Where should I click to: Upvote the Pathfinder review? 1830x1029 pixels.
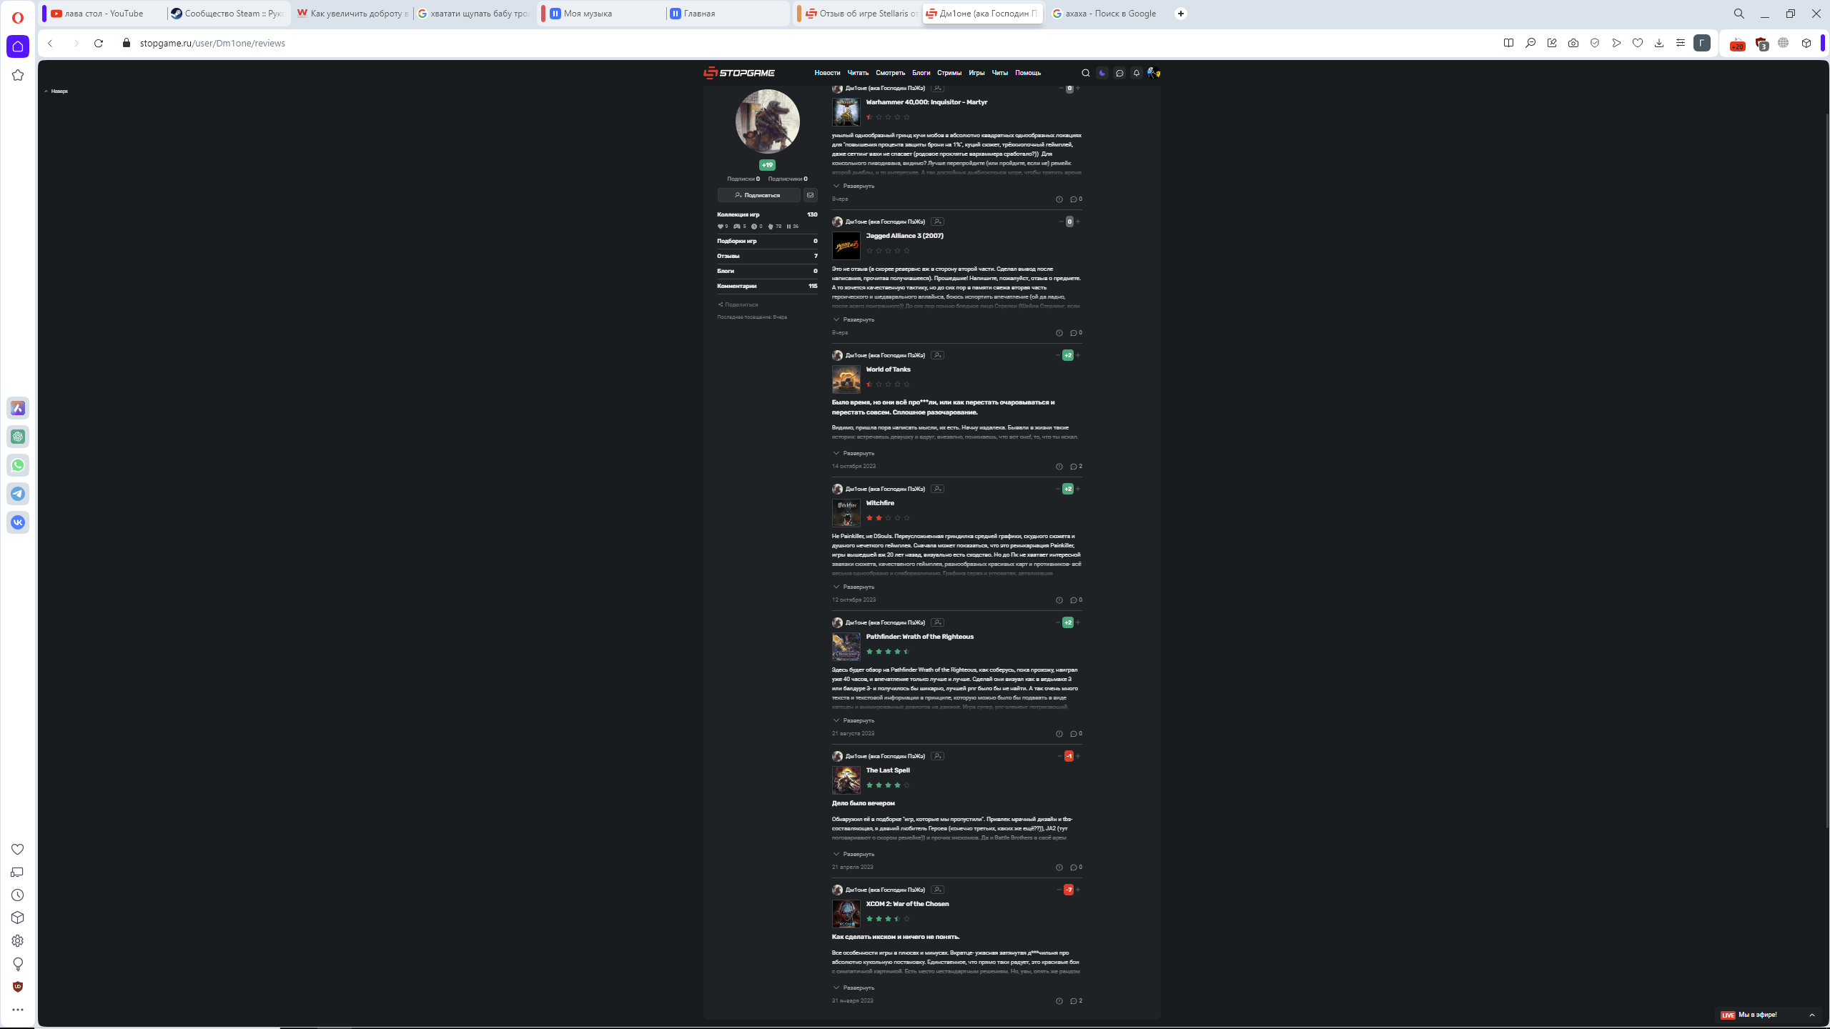(x=1078, y=622)
